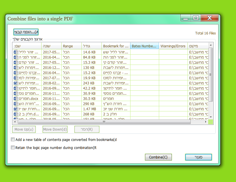The image size is (236, 182).
Task: Click the סגור close button
Action: pyautogui.click(x=198, y=157)
